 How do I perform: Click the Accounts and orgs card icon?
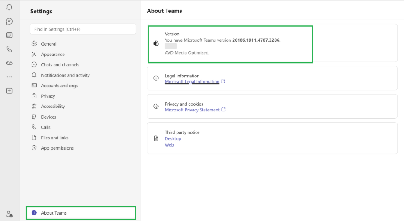[x=34, y=86]
